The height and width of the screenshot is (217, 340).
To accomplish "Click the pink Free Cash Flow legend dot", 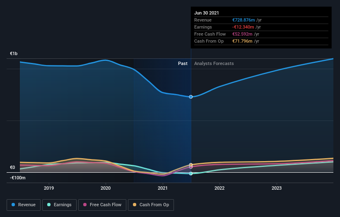I will point(85,205).
